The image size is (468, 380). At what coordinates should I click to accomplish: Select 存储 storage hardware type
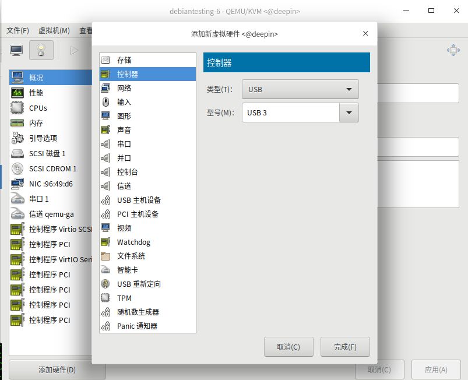point(147,60)
